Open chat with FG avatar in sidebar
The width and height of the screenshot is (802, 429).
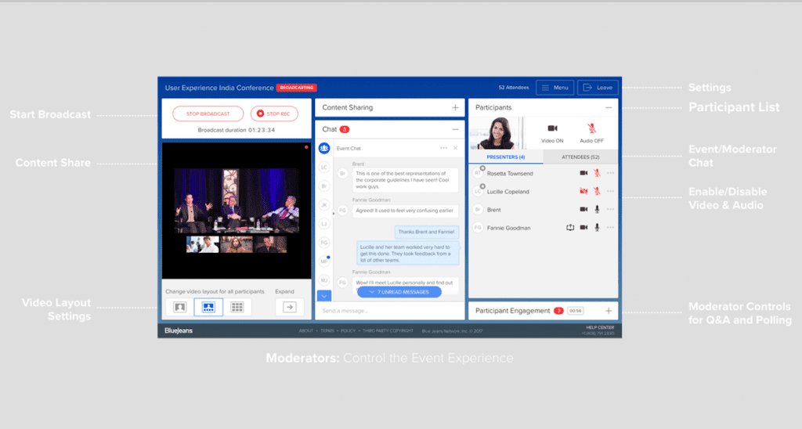coord(324,243)
